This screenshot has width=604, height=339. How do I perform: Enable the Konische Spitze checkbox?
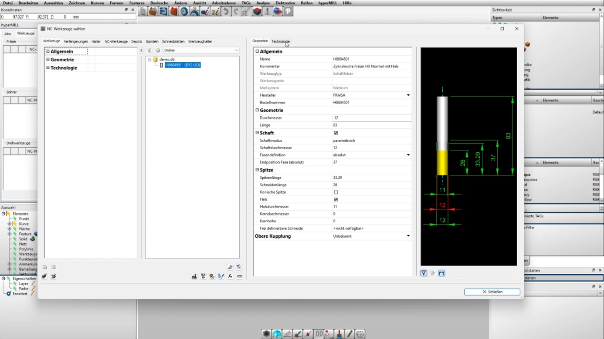[336, 192]
